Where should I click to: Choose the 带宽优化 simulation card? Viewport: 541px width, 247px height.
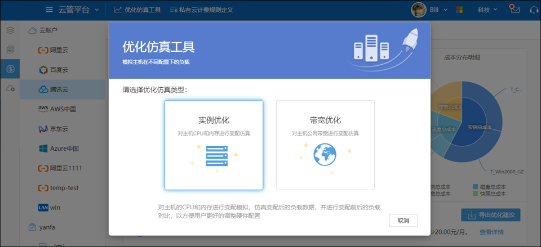tap(325, 145)
